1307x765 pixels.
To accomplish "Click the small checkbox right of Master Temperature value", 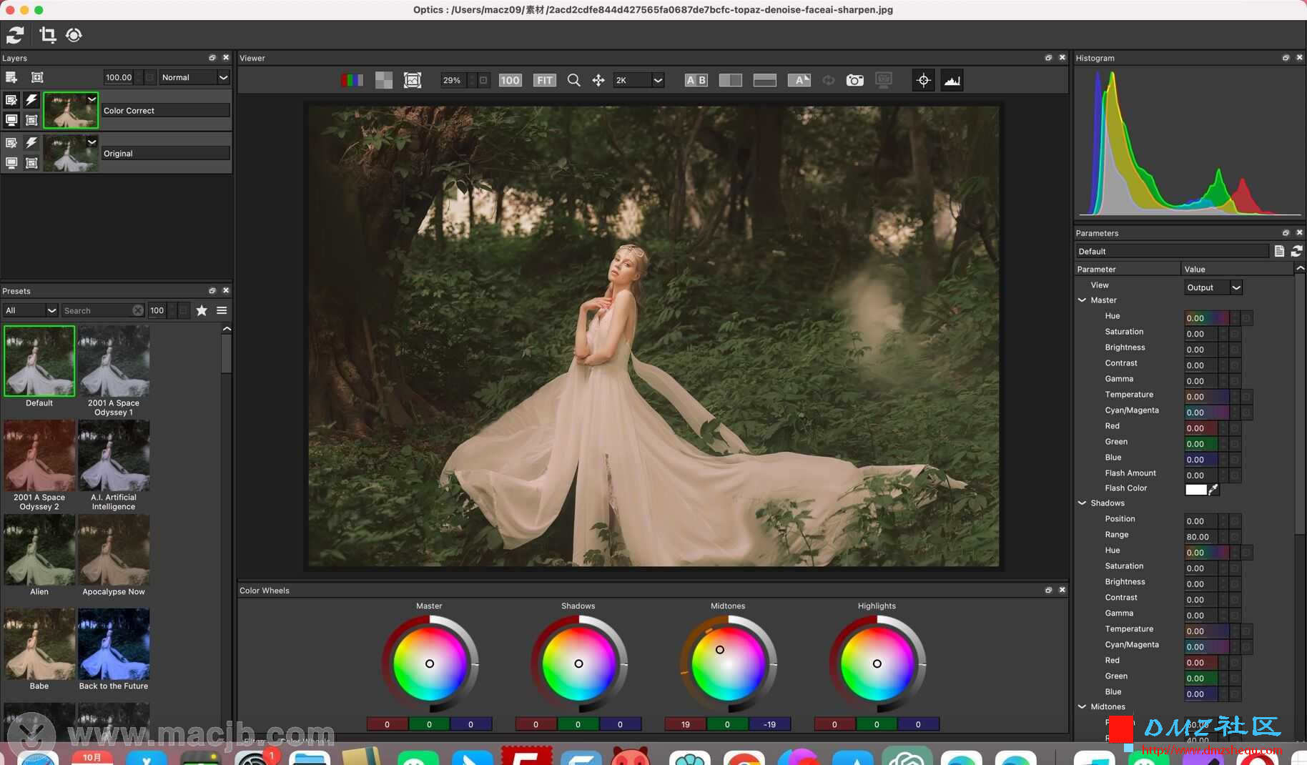I will (1246, 397).
